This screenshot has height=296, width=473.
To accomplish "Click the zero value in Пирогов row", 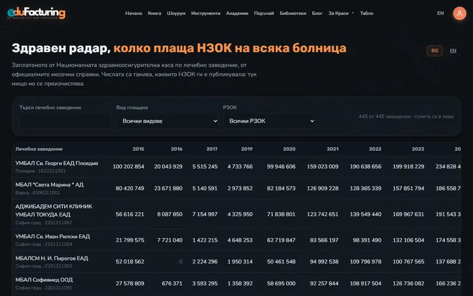I will point(181,262).
